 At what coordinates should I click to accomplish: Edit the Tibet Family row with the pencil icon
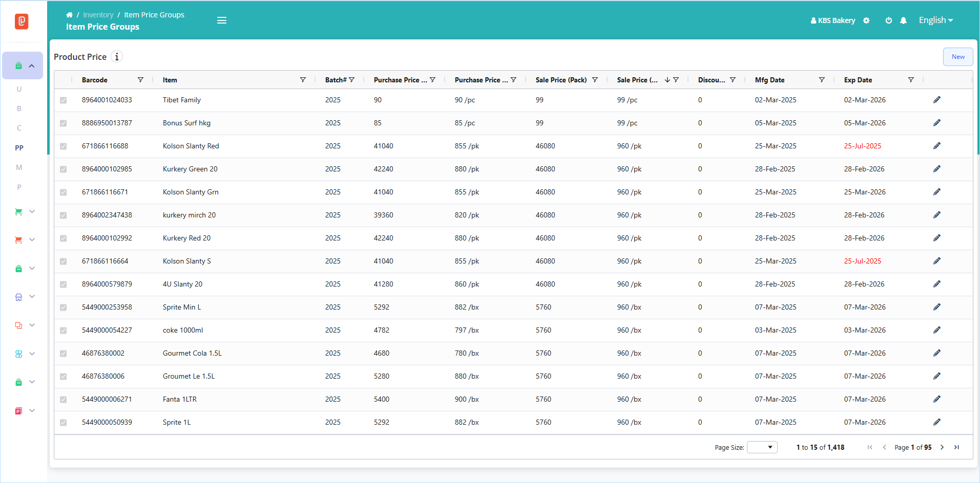pos(936,100)
